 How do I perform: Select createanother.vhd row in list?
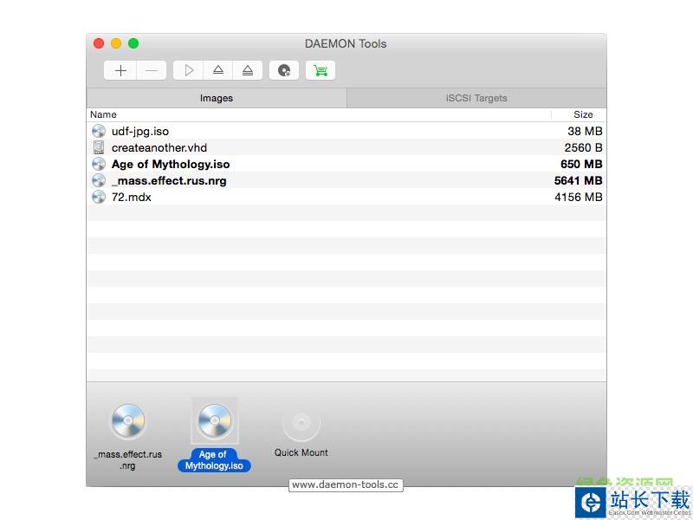(159, 147)
